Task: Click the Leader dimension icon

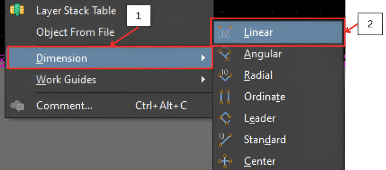Action: point(225,118)
